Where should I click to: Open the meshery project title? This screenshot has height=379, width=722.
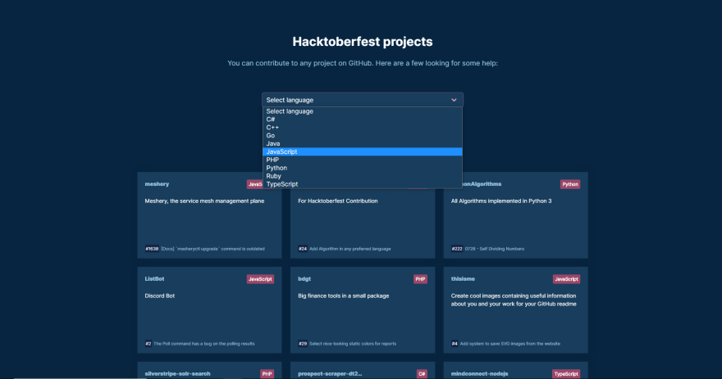157,183
